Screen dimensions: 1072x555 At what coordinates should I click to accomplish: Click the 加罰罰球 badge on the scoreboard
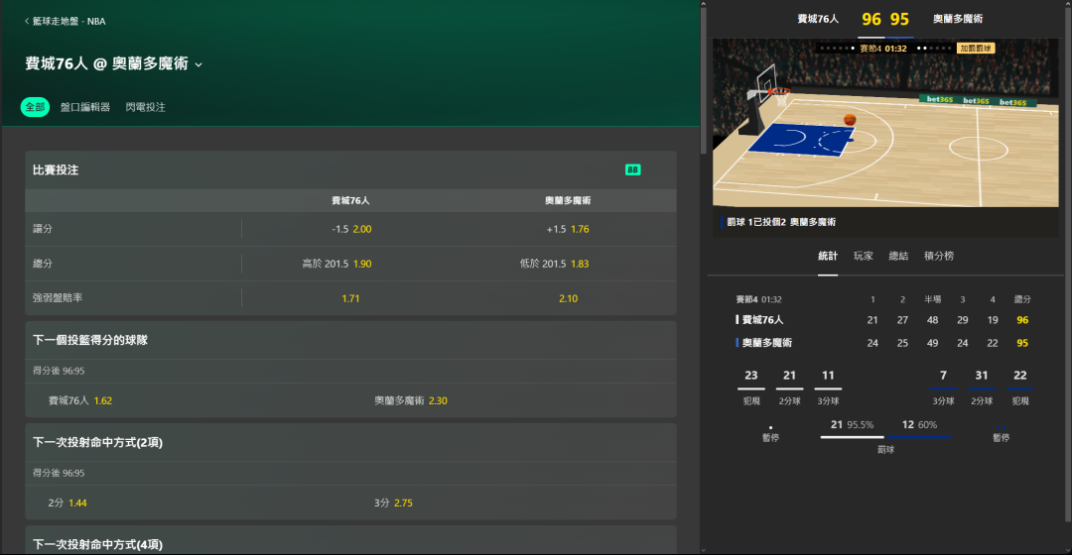[x=975, y=48]
